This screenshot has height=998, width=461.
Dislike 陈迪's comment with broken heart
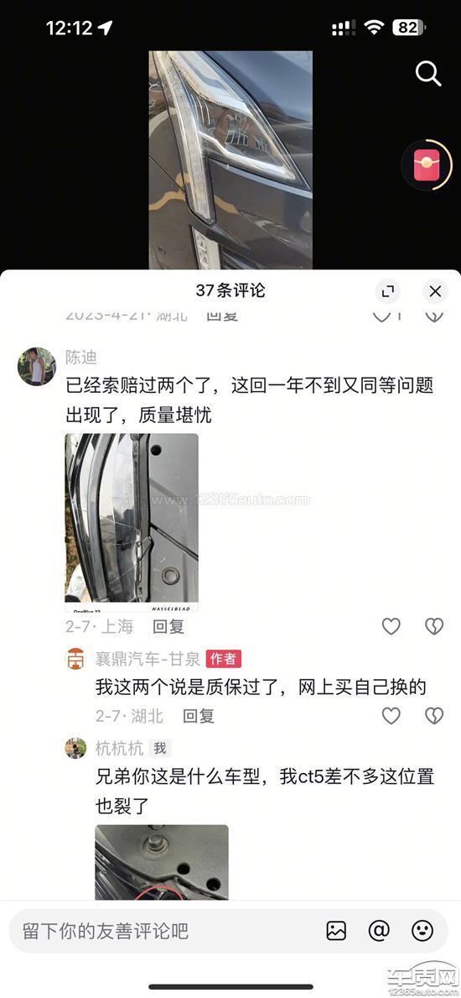click(x=434, y=626)
